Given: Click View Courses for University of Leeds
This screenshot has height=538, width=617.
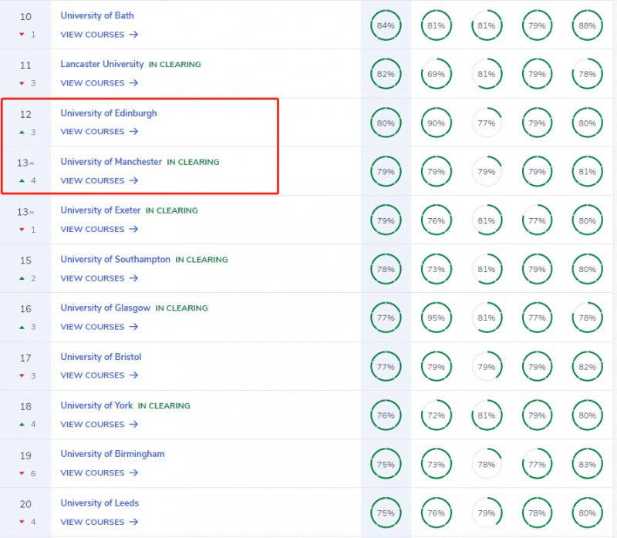Looking at the screenshot, I should pos(99,523).
